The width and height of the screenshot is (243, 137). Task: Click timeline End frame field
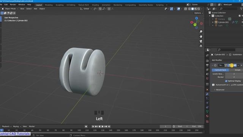point(197,126)
